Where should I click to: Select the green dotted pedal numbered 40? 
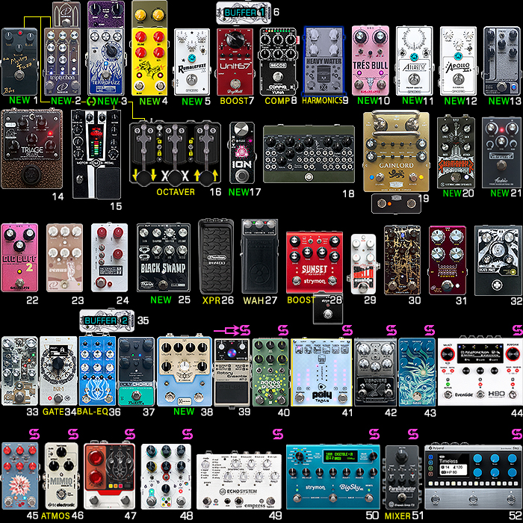(270, 372)
